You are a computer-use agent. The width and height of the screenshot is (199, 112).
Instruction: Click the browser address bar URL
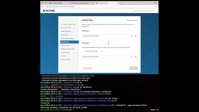63,7
